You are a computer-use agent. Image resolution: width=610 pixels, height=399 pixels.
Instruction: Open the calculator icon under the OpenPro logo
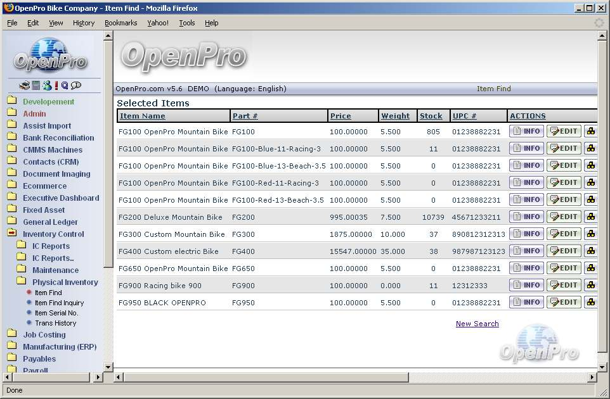tap(36, 85)
